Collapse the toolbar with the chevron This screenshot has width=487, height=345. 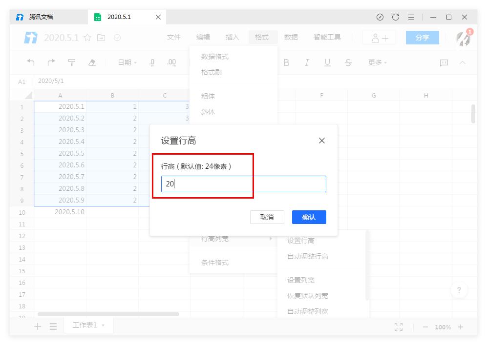click(463, 62)
